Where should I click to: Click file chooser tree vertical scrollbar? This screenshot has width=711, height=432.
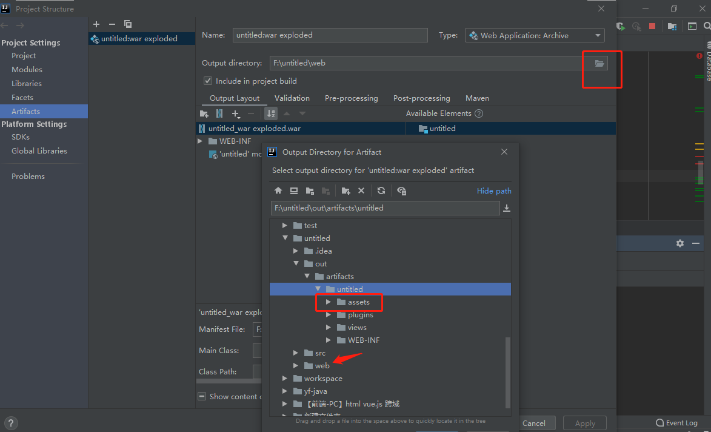(508, 372)
